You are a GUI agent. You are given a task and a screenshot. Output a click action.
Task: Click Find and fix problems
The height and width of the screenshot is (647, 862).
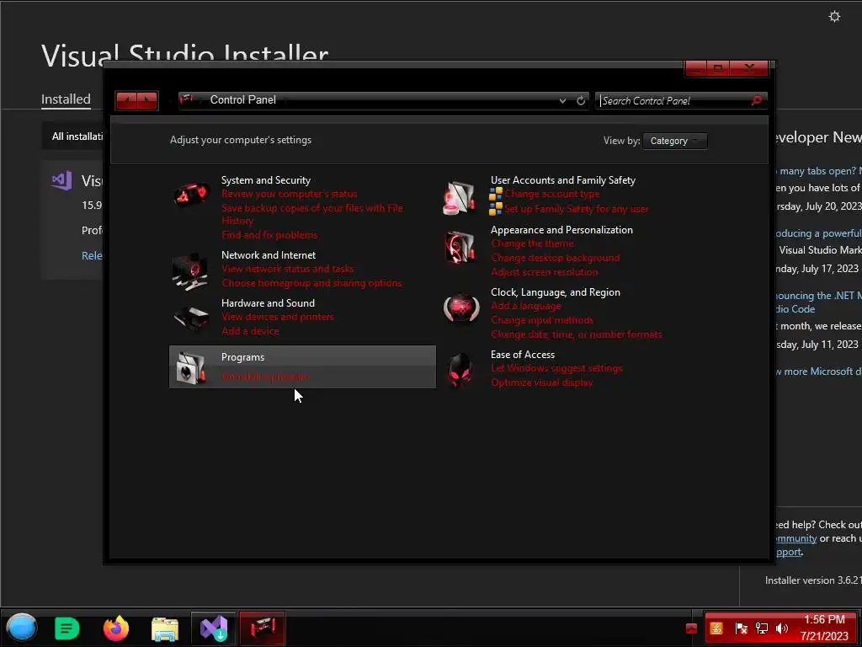[269, 235]
